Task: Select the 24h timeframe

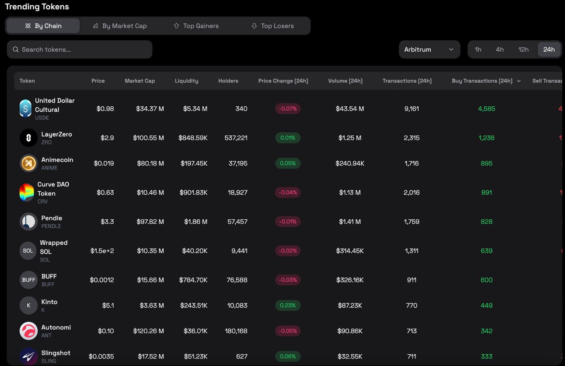Action: (x=549, y=49)
